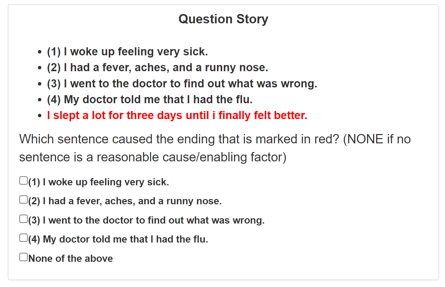Screen dimensions: 445x287
Task: Click the word 'NONE' in the question prompt
Action: pyautogui.click(x=365, y=139)
